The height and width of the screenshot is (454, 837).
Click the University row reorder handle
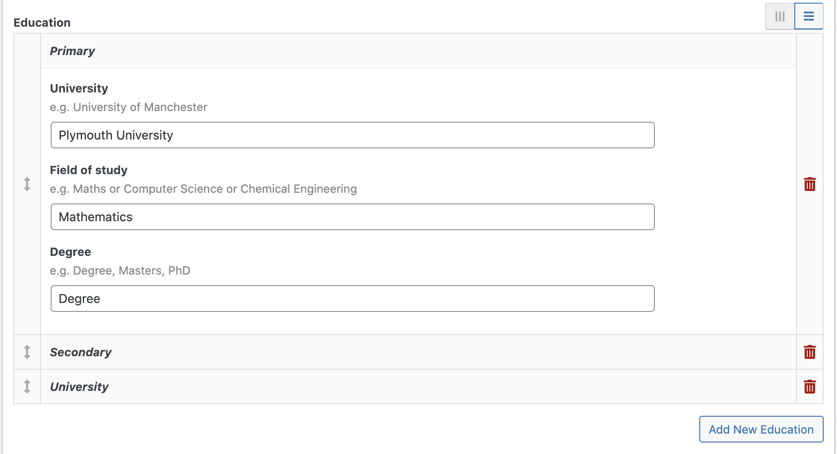pyautogui.click(x=27, y=386)
